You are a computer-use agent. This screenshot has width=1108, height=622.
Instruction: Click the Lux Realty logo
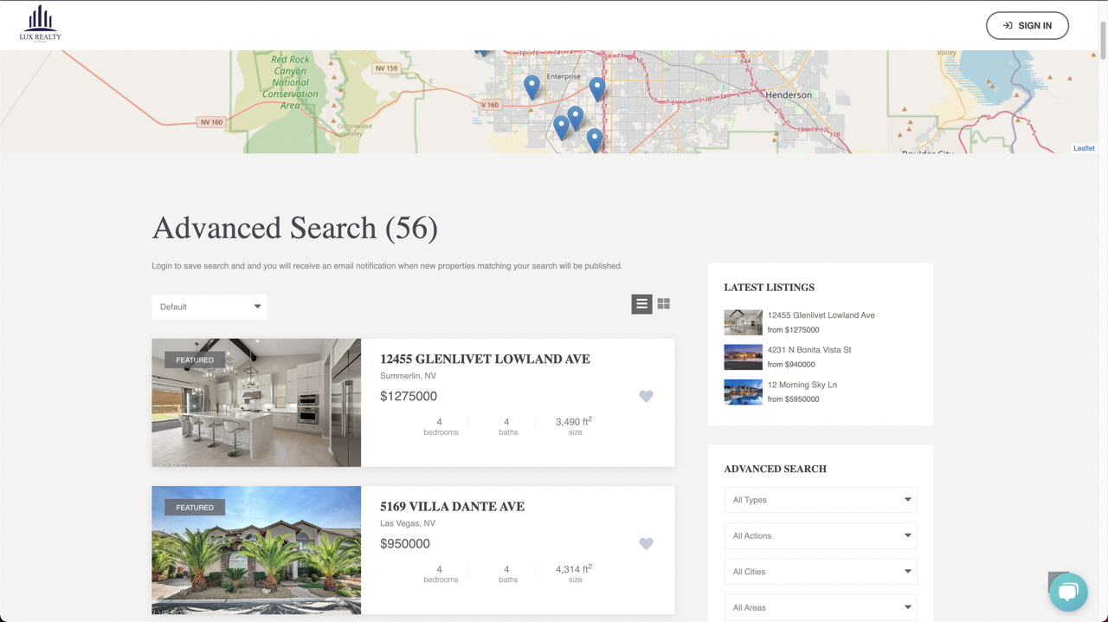click(40, 24)
